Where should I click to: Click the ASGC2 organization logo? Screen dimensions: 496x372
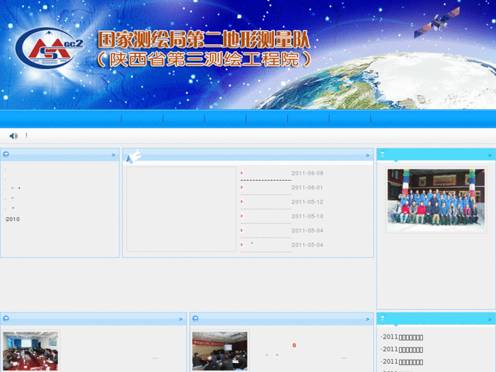[49, 48]
